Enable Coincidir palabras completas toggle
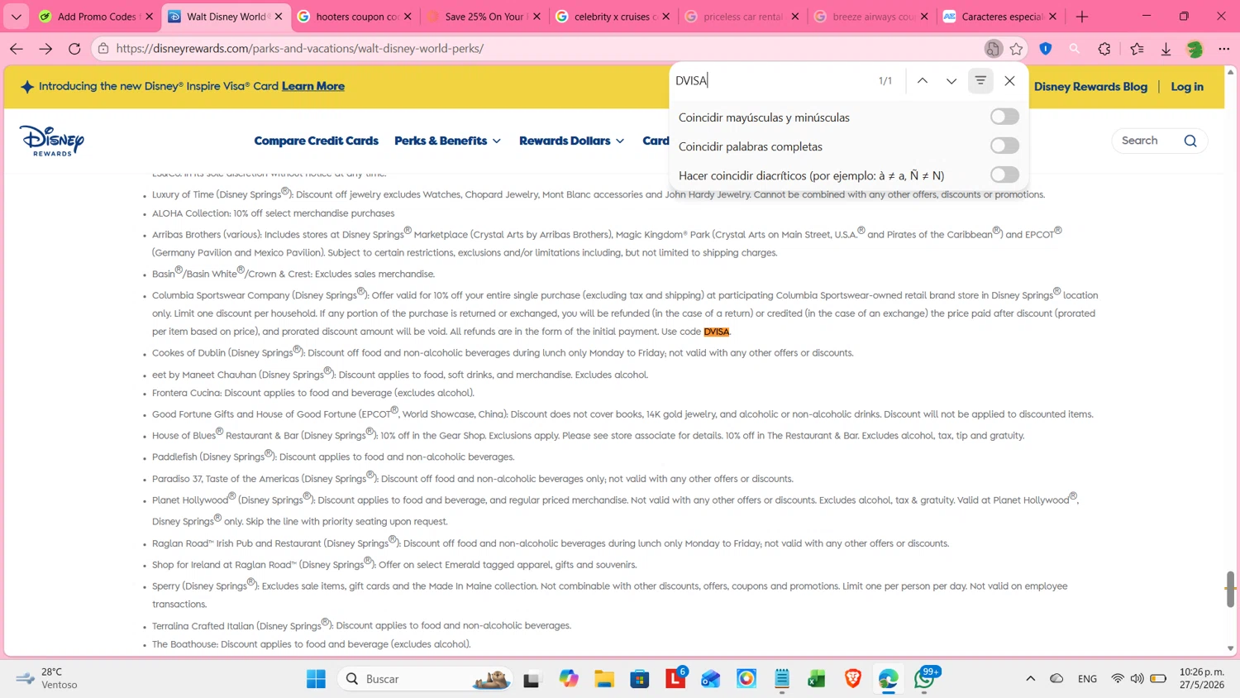 click(1004, 146)
